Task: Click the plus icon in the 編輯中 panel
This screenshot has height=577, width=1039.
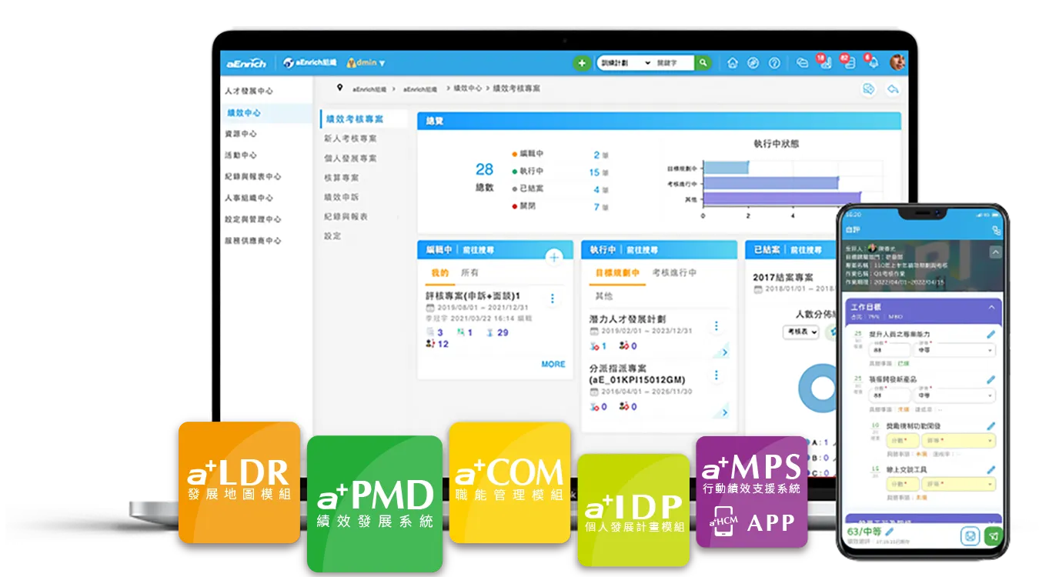Action: 553,258
